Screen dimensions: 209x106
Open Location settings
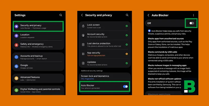[x=38, y=36]
